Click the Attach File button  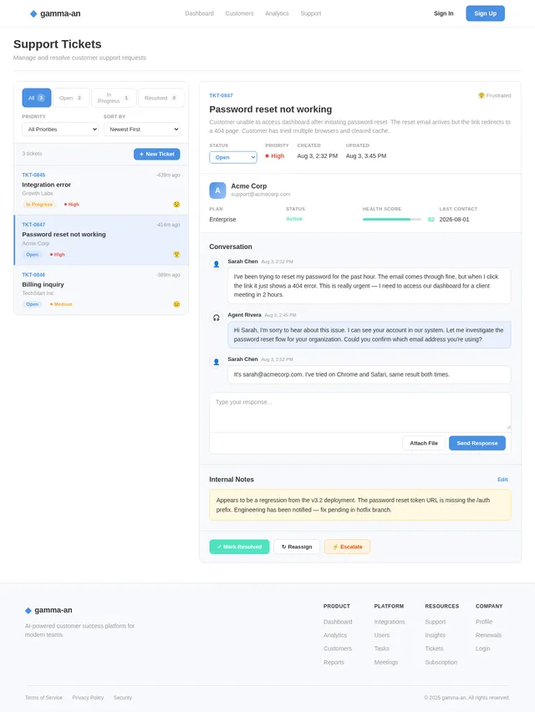click(x=424, y=443)
